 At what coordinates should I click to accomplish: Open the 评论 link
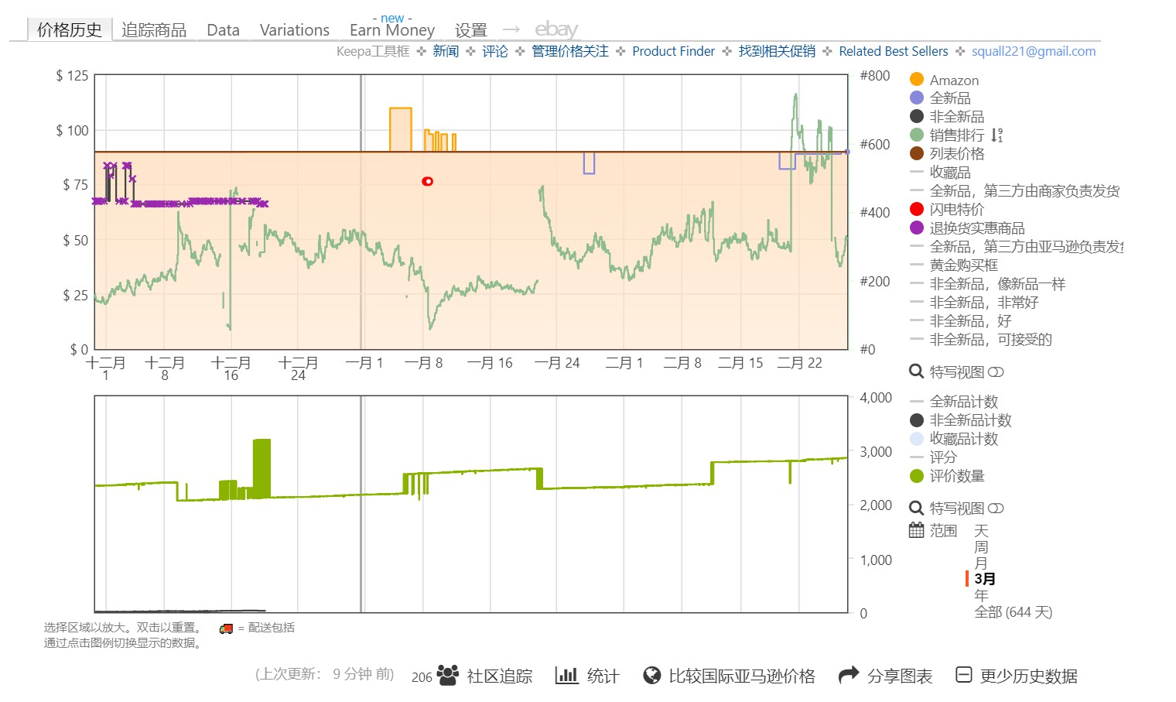click(495, 51)
